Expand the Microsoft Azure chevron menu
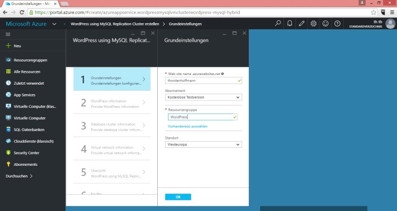Image resolution: width=397 pixels, height=211 pixels. pos(54,24)
